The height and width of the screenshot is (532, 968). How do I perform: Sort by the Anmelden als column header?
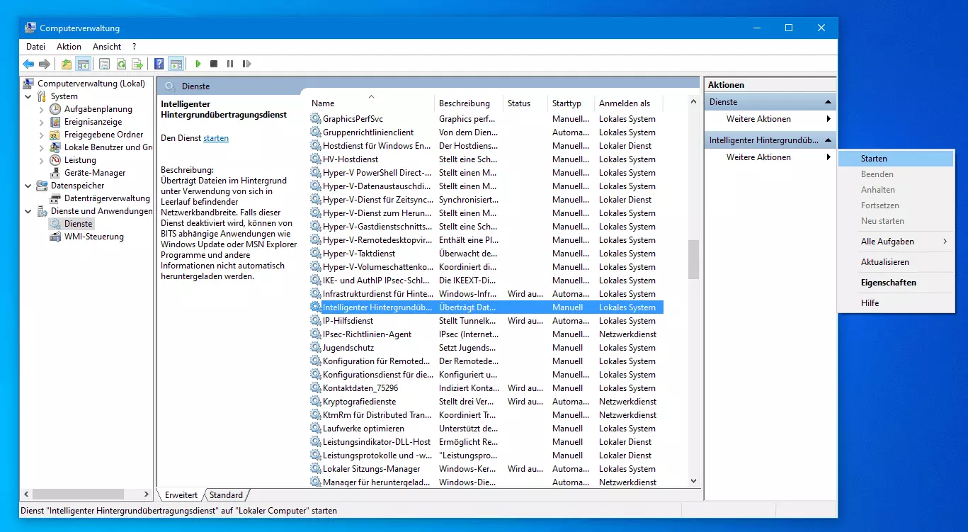[x=630, y=103]
